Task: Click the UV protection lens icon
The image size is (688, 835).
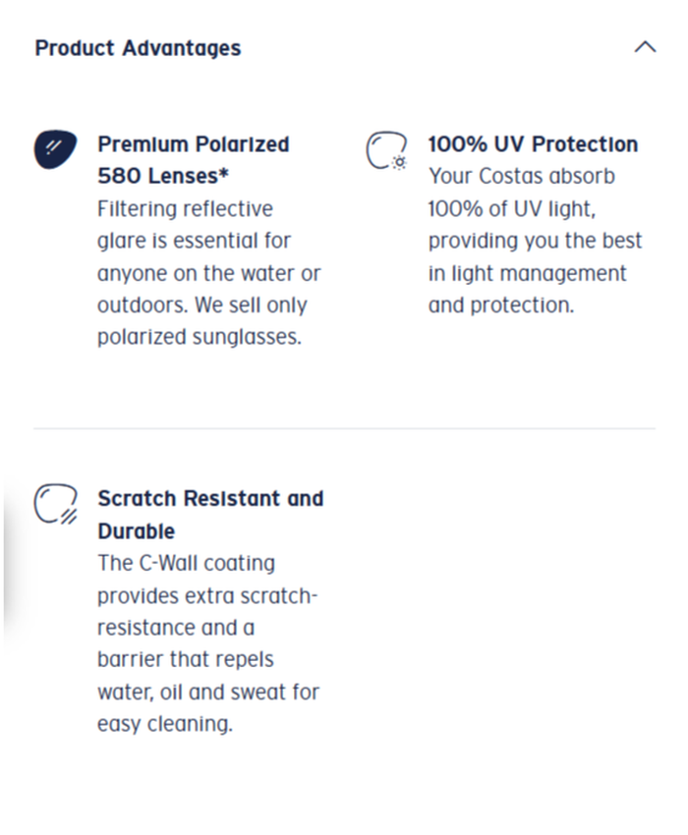Action: pyautogui.click(x=385, y=151)
